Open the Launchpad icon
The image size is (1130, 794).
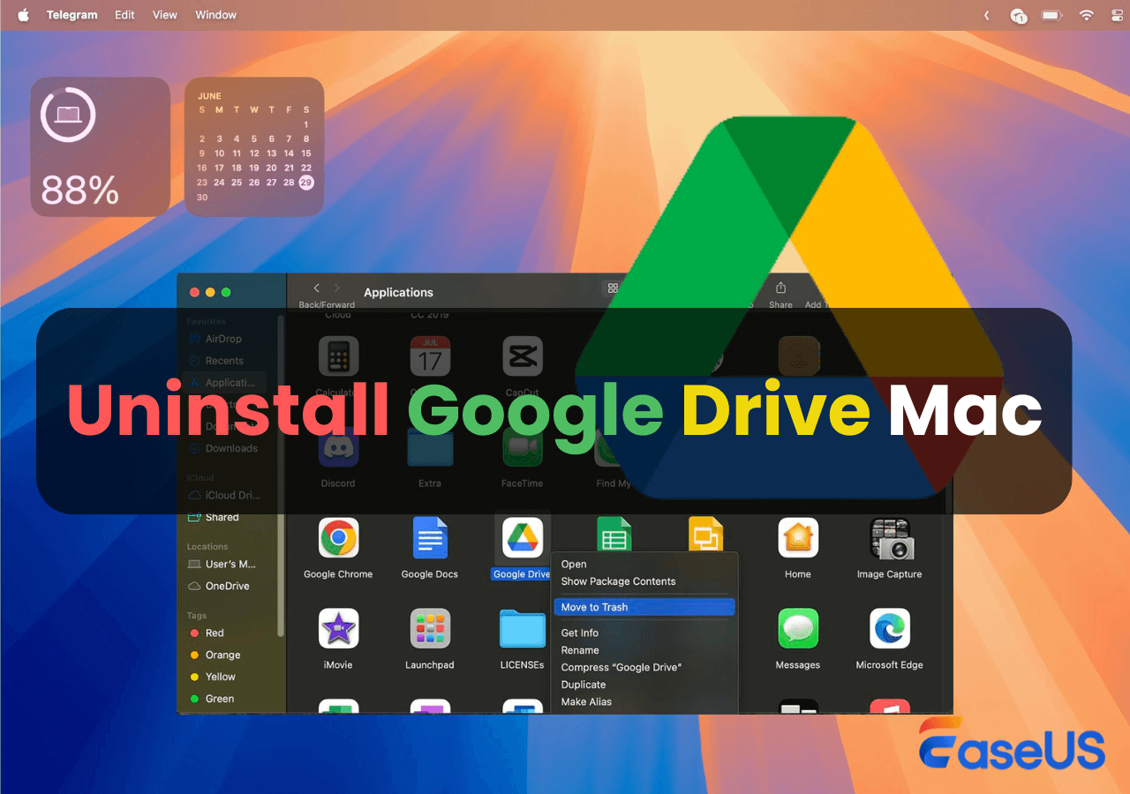point(430,627)
